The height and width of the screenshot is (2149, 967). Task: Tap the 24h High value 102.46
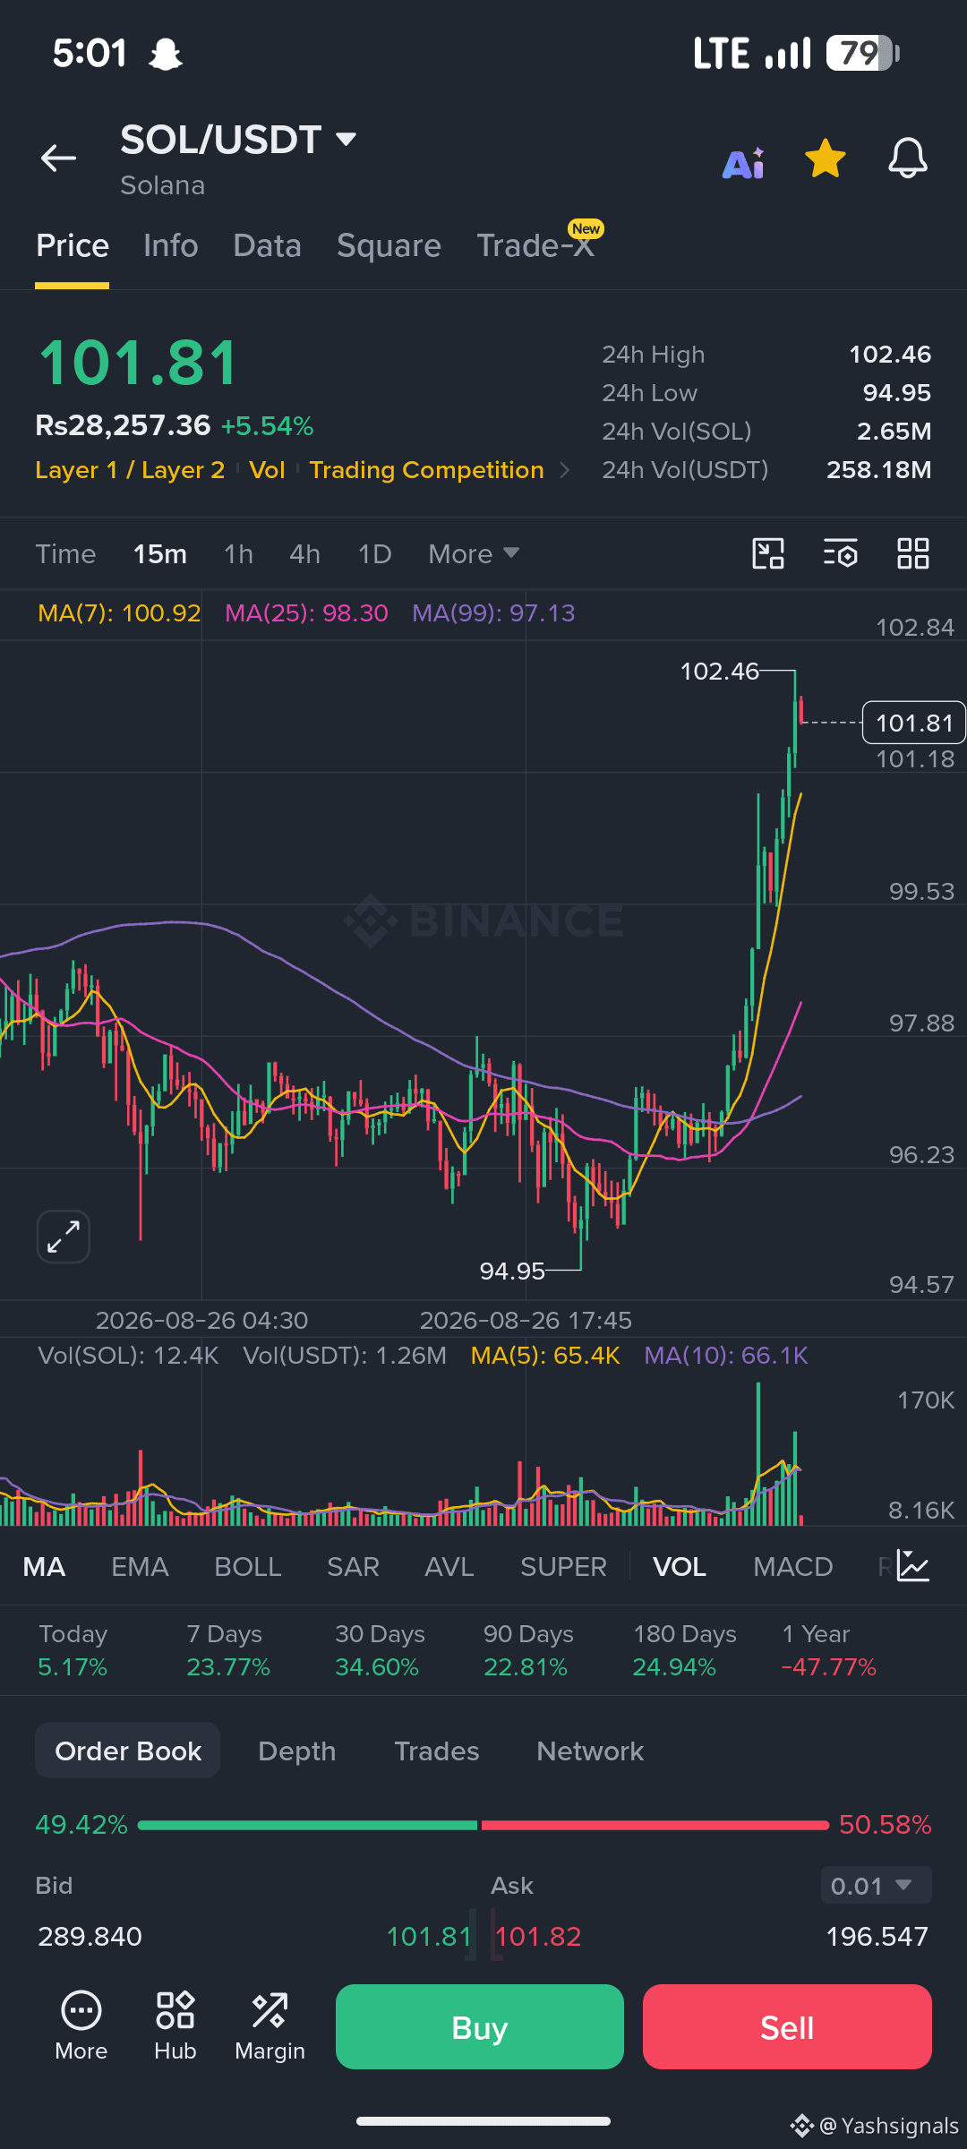tap(890, 355)
